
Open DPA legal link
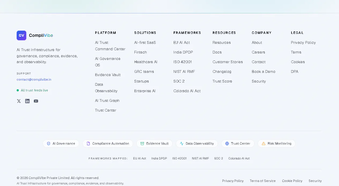pyautogui.click(x=294, y=71)
